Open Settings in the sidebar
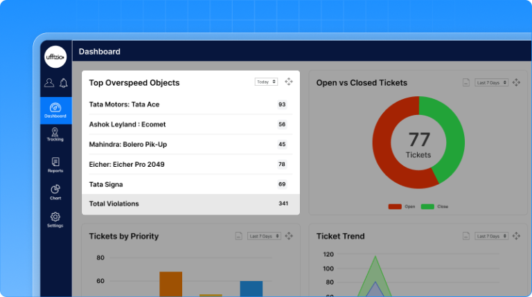 coord(55,220)
